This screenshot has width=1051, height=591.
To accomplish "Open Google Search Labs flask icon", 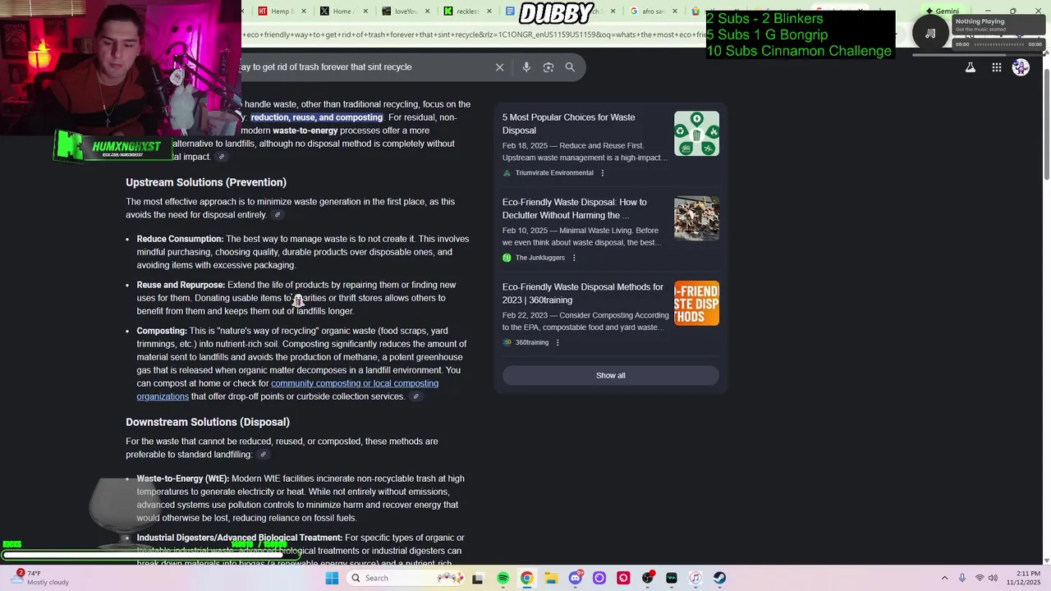I will 971,67.
